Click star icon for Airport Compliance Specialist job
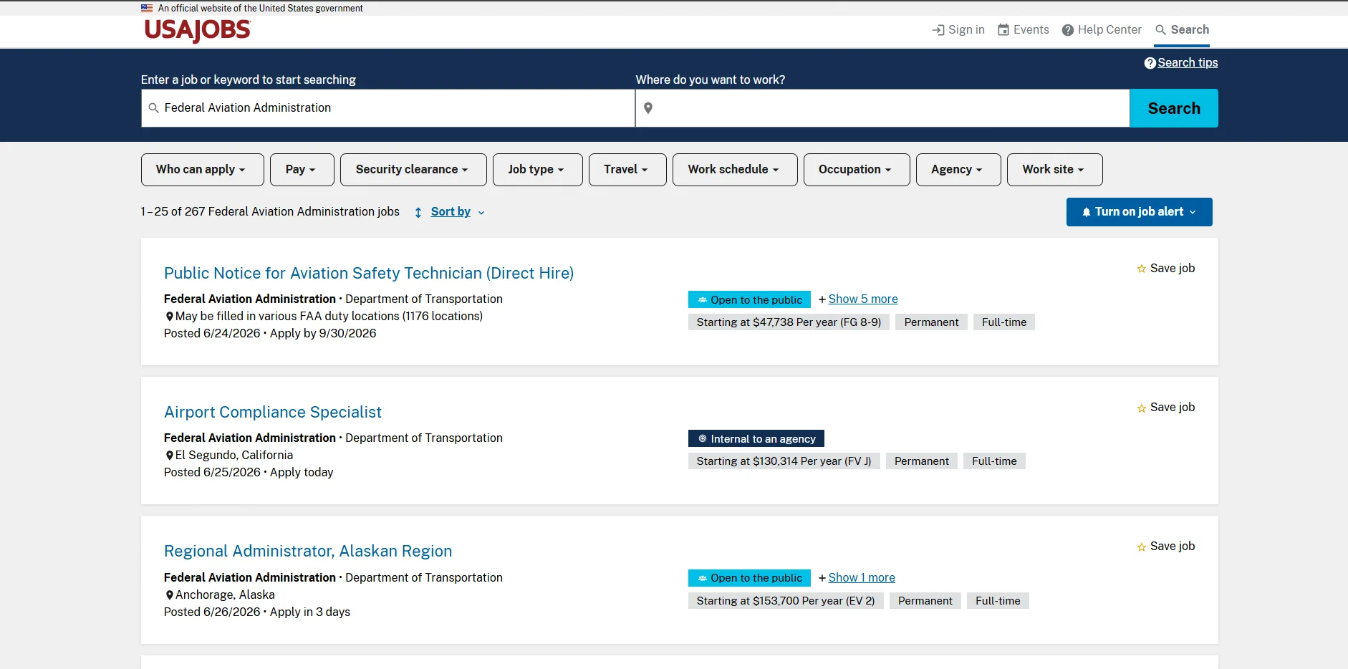This screenshot has height=669, width=1348. click(1142, 408)
